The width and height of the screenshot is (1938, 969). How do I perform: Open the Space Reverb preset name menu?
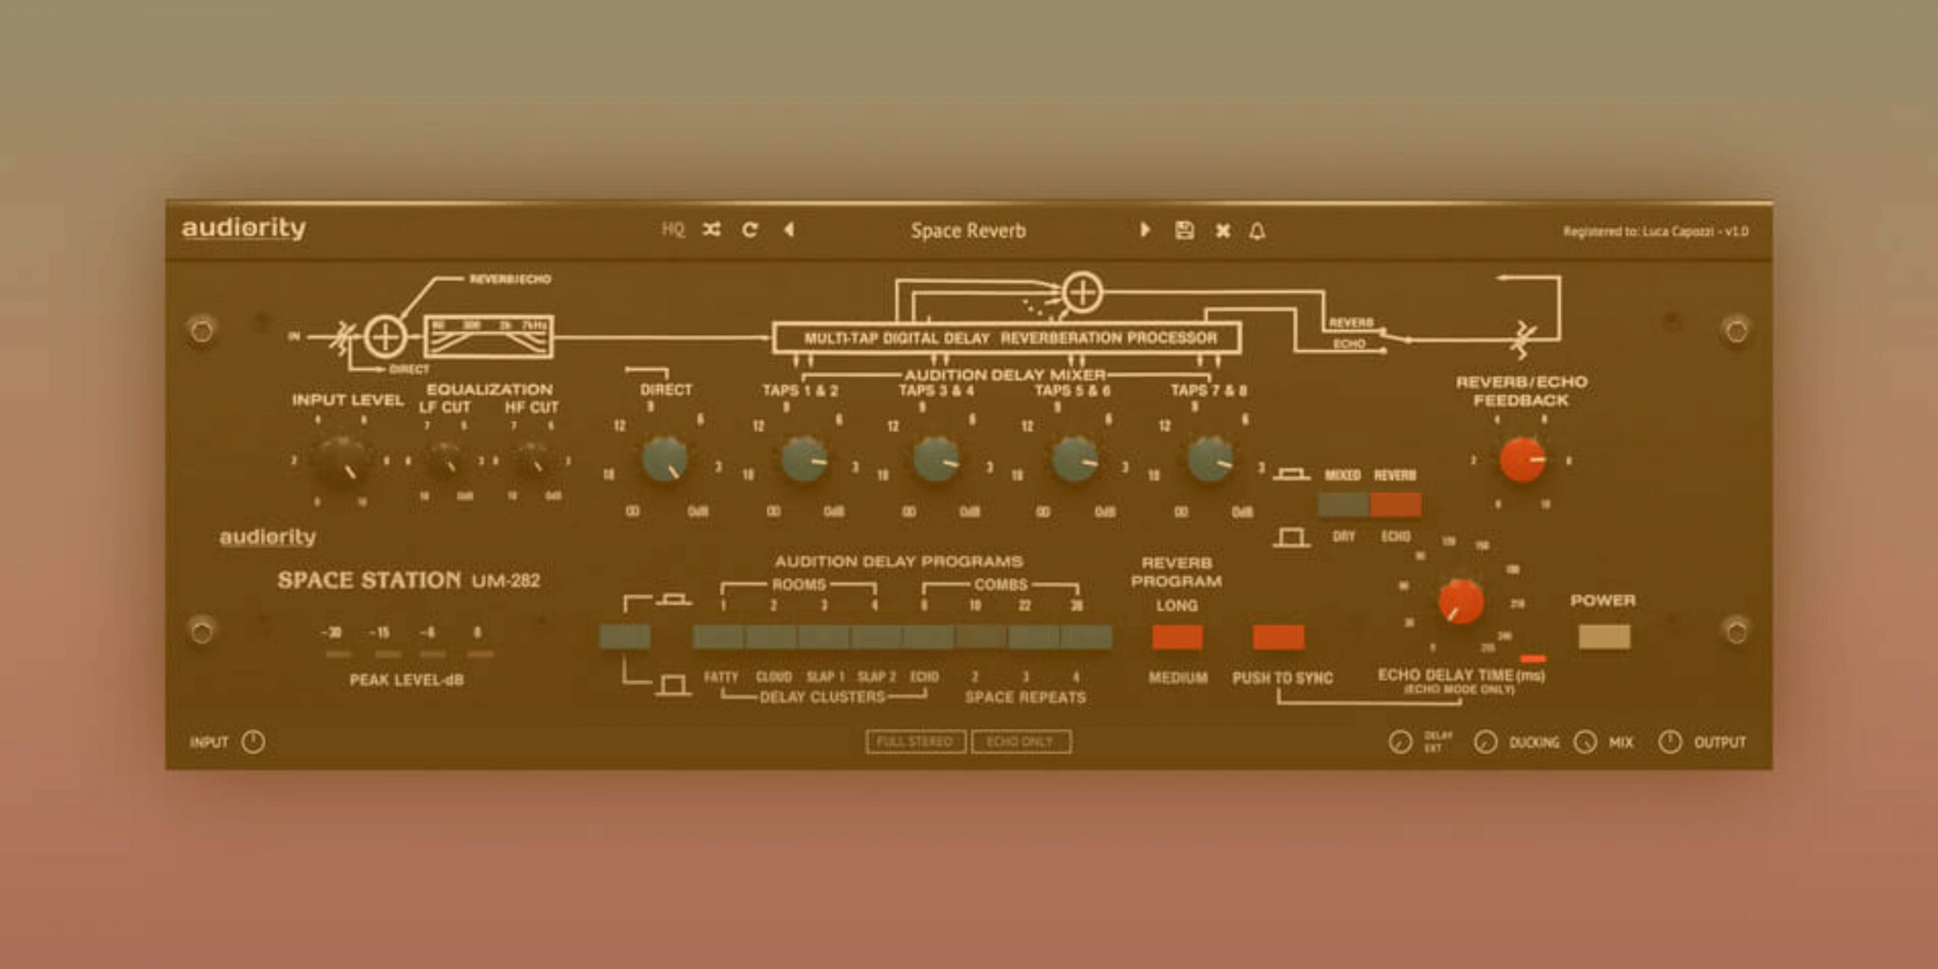pos(967,231)
